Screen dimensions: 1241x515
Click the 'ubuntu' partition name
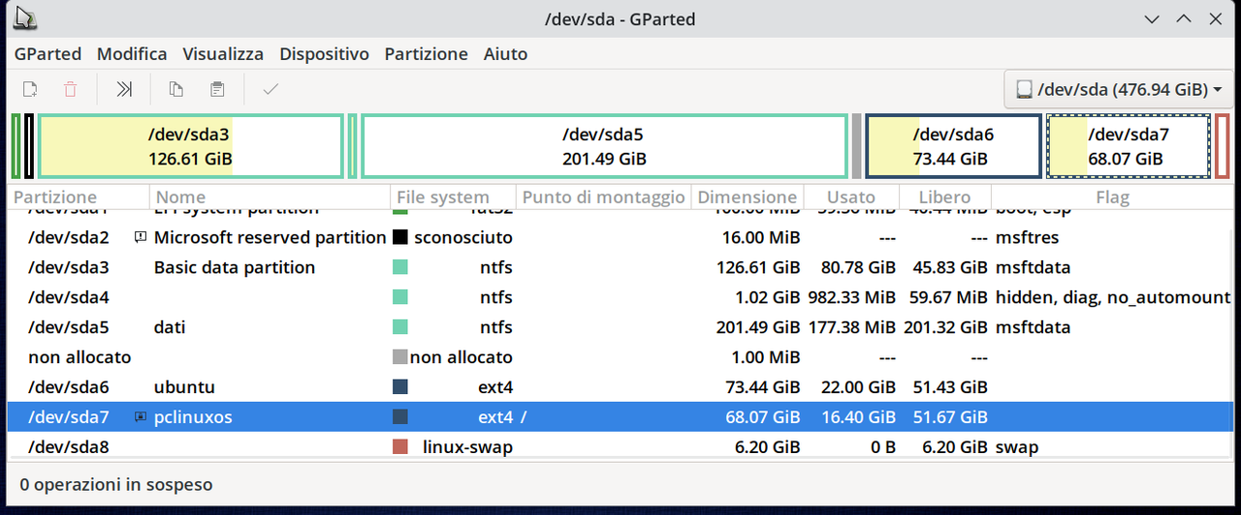click(x=184, y=387)
